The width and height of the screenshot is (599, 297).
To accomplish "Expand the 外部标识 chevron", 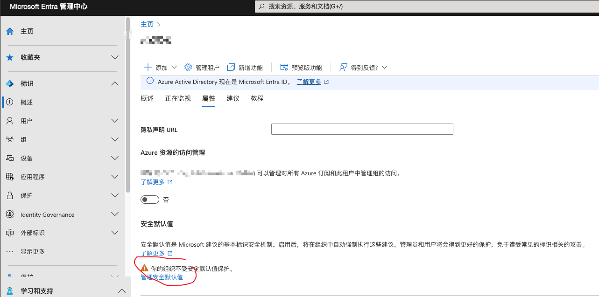I will tap(115, 233).
